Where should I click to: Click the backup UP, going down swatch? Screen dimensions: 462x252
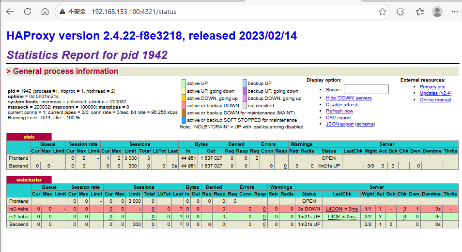[245, 91]
